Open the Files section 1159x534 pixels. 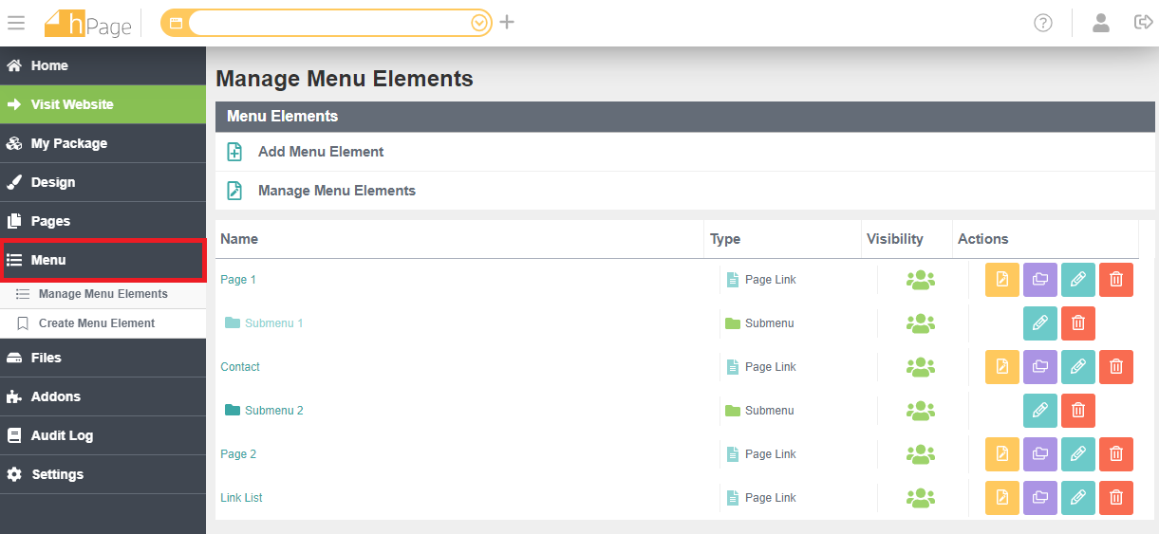pyautogui.click(x=103, y=358)
